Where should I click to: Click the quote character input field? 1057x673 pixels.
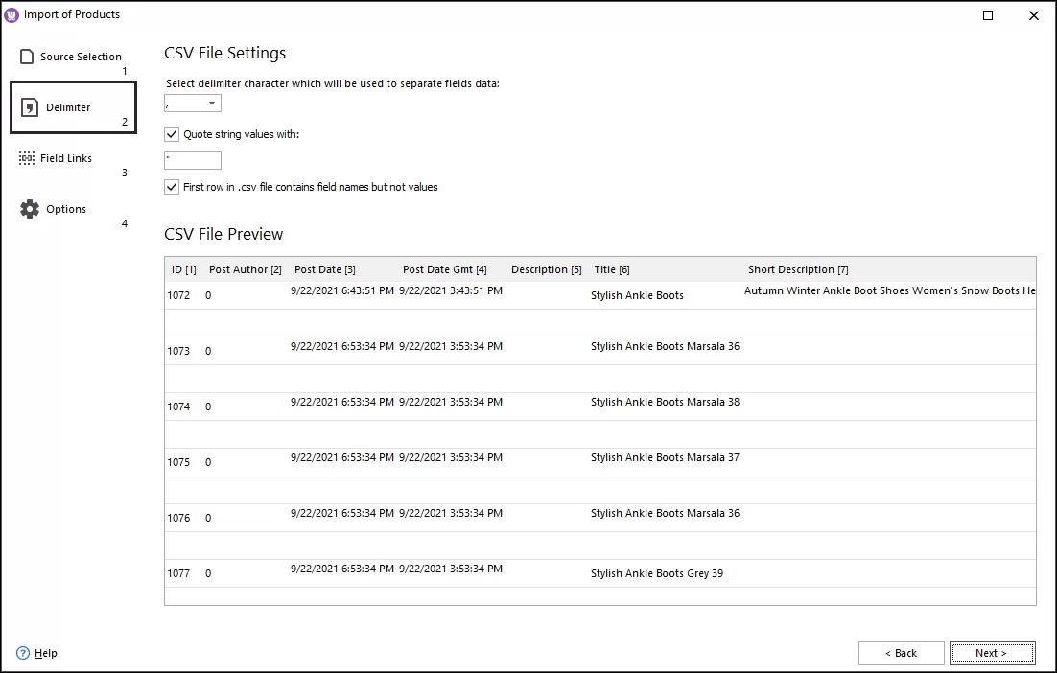coord(192,160)
